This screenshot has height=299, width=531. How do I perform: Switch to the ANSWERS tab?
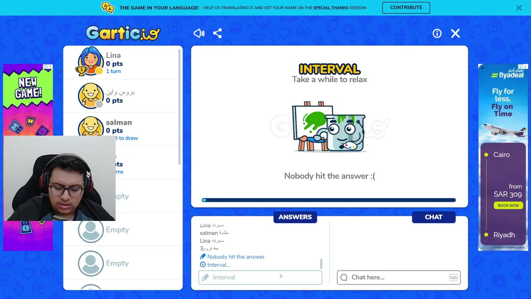pyautogui.click(x=295, y=217)
